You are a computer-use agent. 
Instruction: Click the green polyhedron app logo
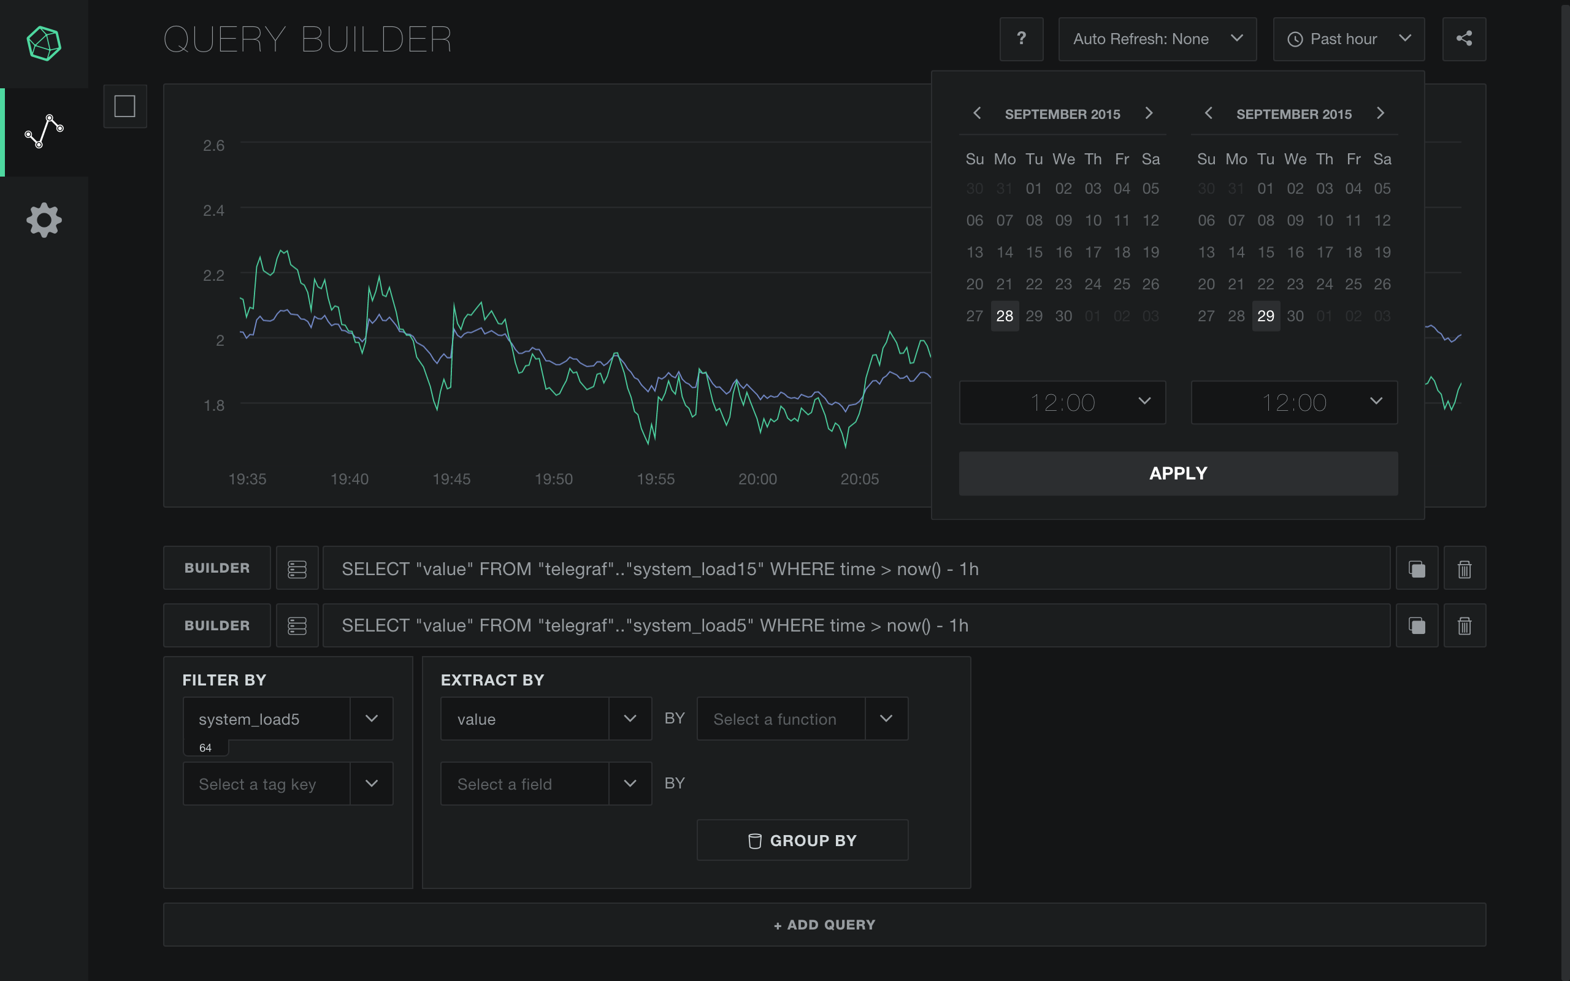[44, 44]
